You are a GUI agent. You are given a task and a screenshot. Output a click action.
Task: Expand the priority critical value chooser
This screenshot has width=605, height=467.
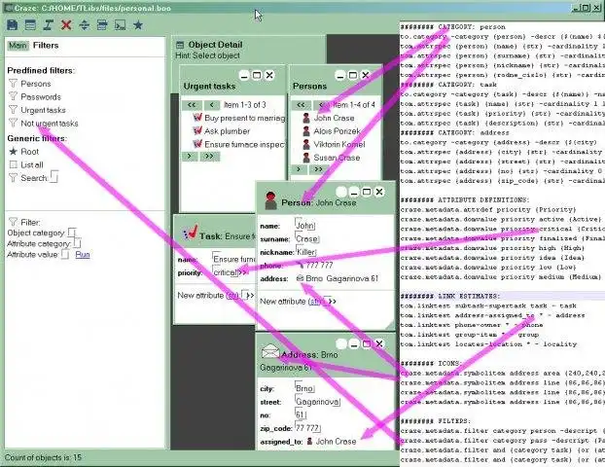243,272
